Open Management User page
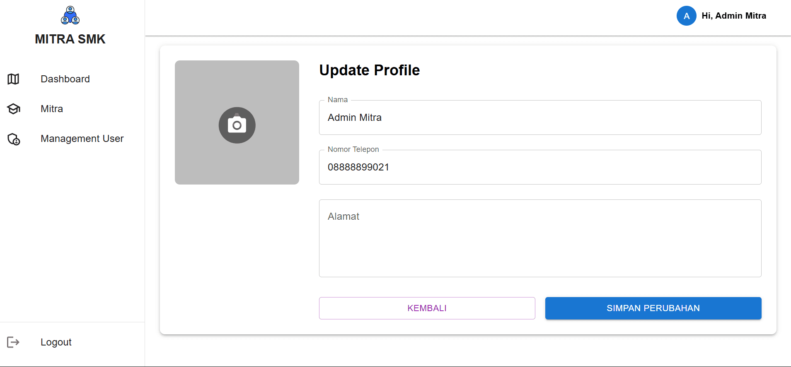 click(82, 139)
